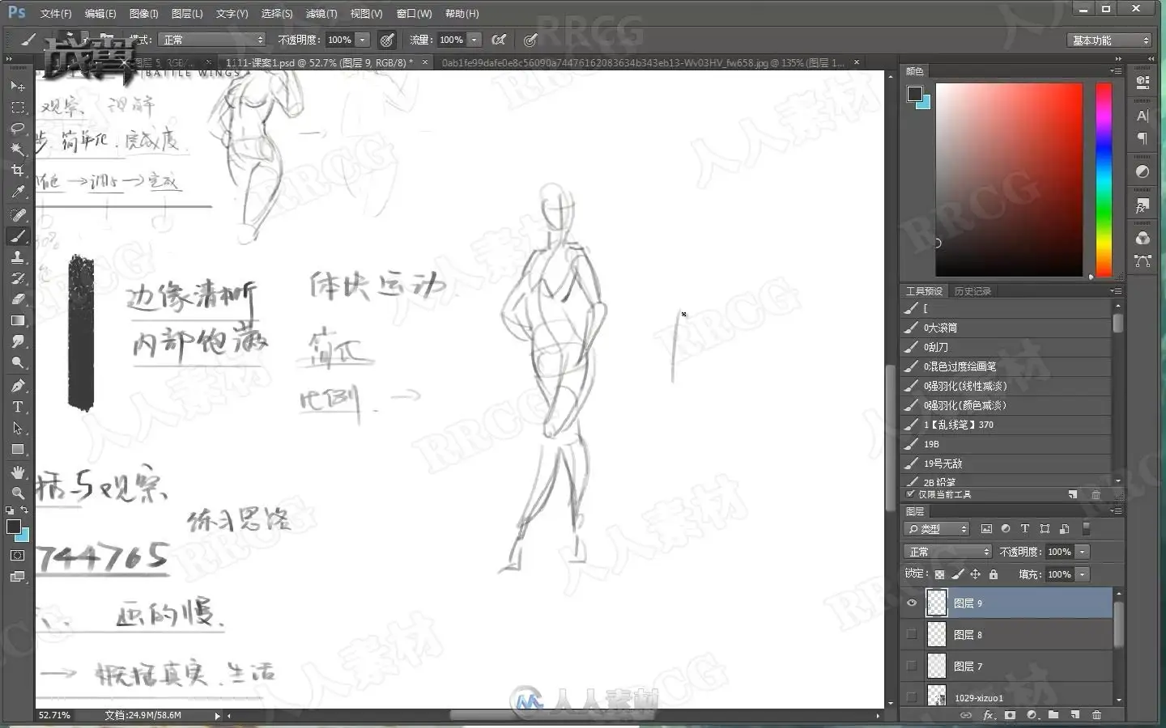Image resolution: width=1166 pixels, height=728 pixels.
Task: Show layer 图层 8 visibility box
Action: (x=912, y=634)
